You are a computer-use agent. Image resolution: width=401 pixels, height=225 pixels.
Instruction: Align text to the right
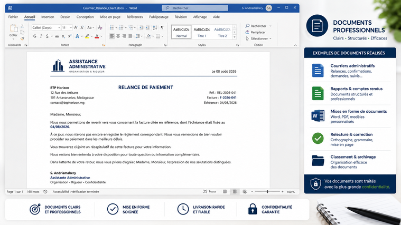pyautogui.click(x=124, y=36)
